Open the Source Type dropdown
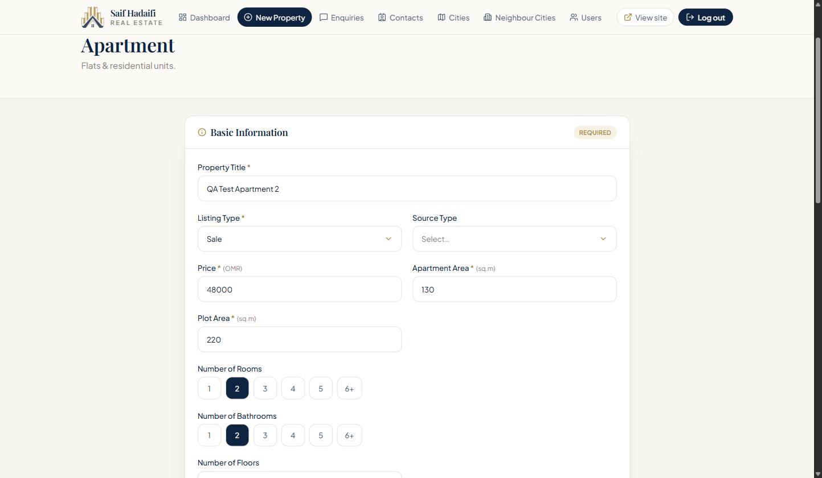Viewport: 822px width, 478px height. click(514, 239)
